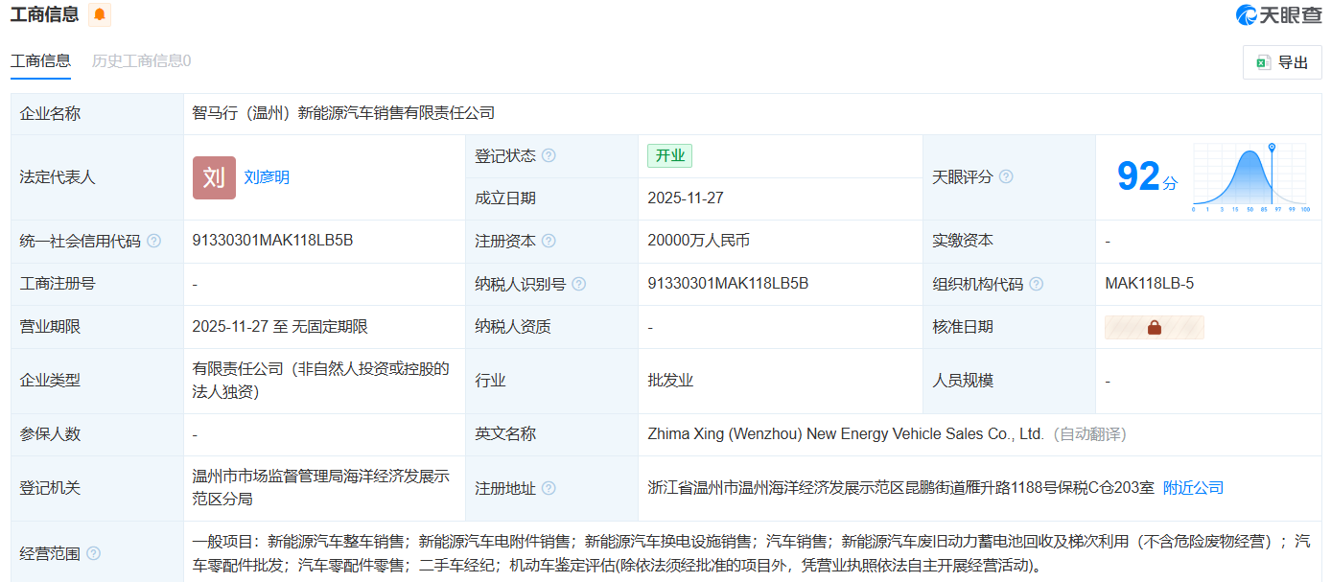Click the help icon beside 注册资本
The width and height of the screenshot is (1331, 582).
click(549, 242)
